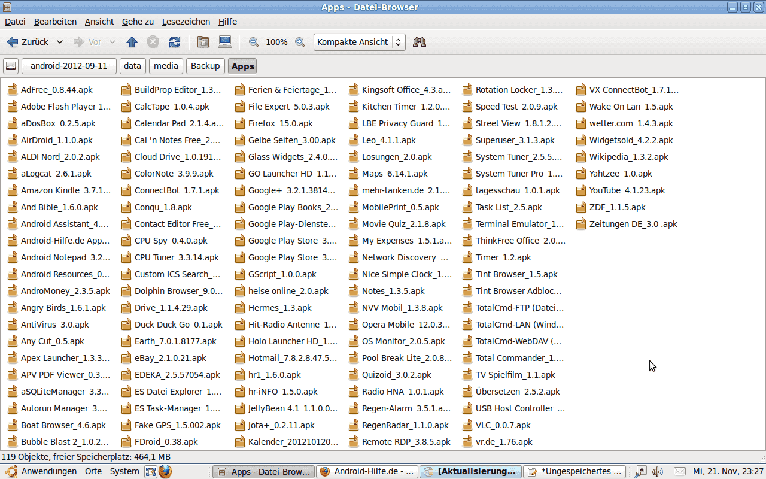The image size is (766, 479).
Task: Open the Gehe zu menu
Action: [x=138, y=22]
